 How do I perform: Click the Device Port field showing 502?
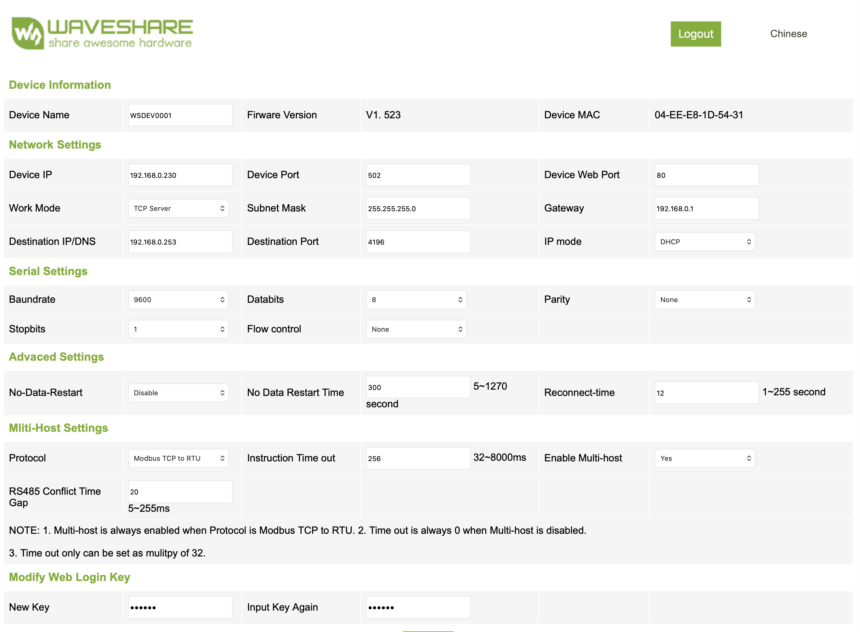(x=418, y=175)
